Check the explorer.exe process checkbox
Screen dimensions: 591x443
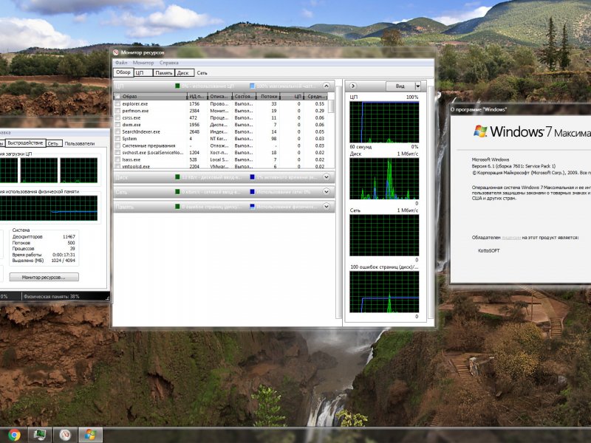pos(117,103)
